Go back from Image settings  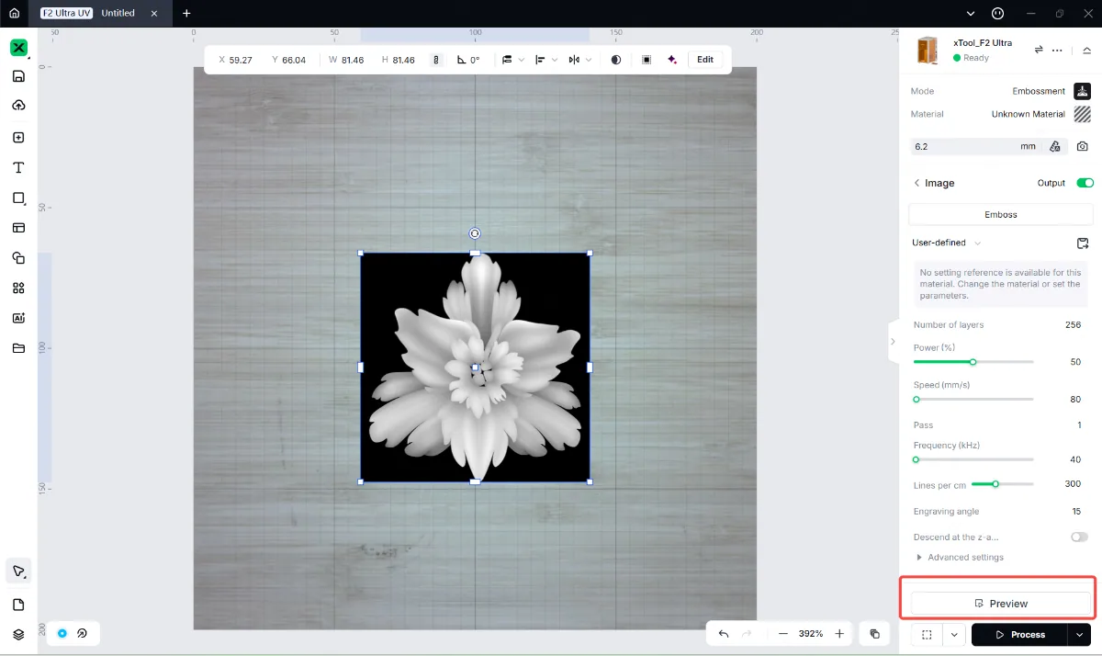click(x=916, y=183)
